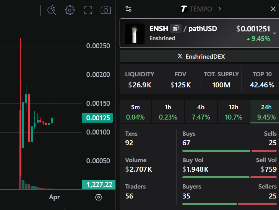
Task: Click the Txns count 92
Action: [x=129, y=143]
